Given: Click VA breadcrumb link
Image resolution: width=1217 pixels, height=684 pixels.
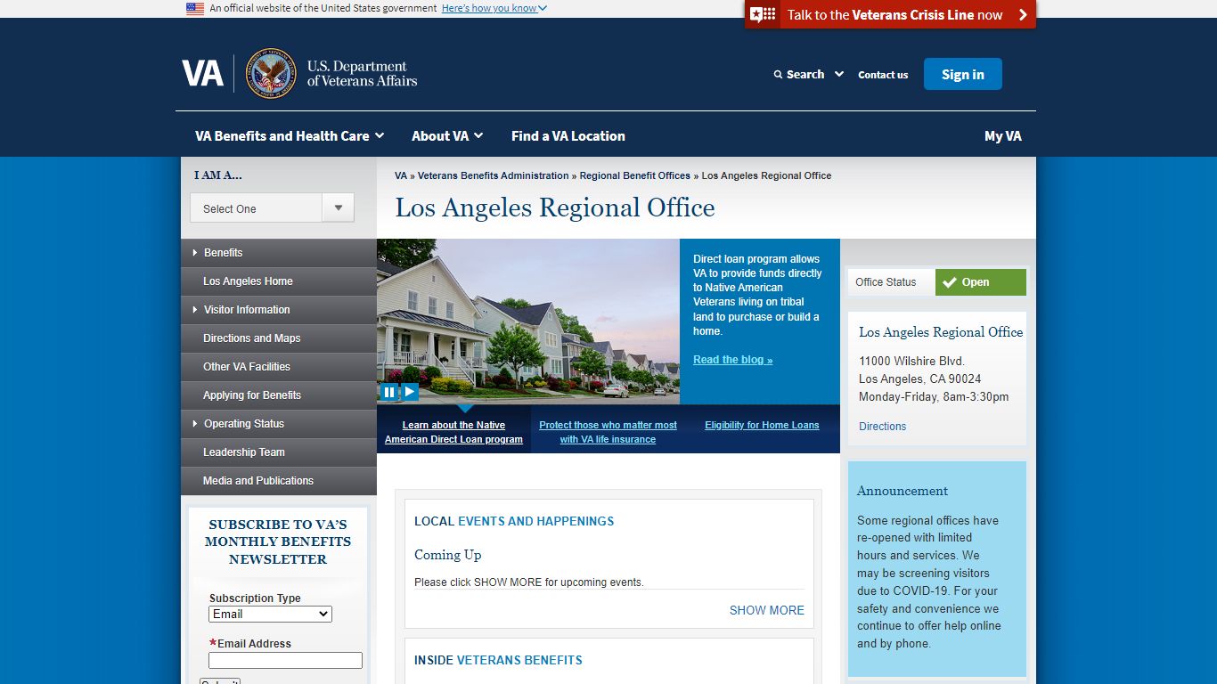Looking at the screenshot, I should 401,175.
